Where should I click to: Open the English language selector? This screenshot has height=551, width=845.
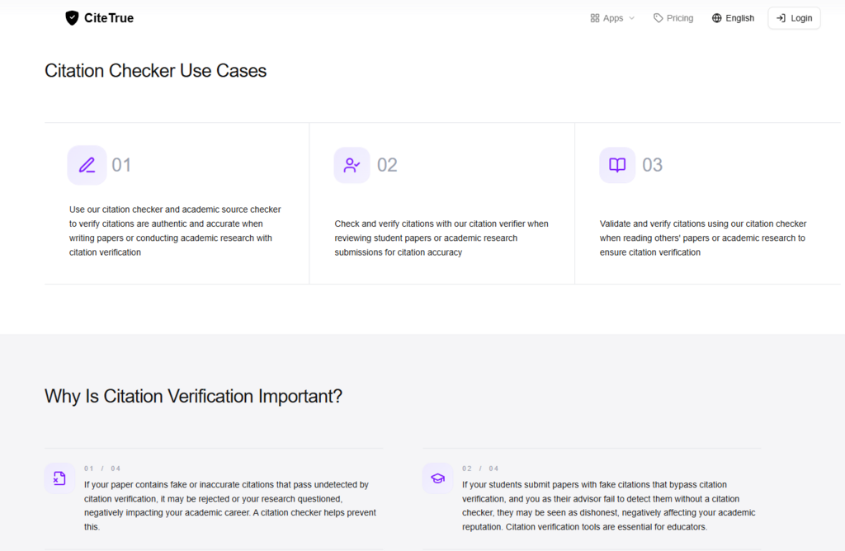pos(733,18)
